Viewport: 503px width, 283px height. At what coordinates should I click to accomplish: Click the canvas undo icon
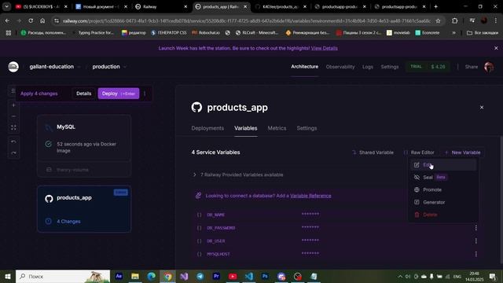pyautogui.click(x=13, y=141)
